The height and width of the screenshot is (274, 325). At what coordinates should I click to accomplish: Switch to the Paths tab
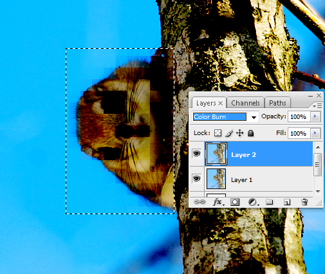(277, 103)
